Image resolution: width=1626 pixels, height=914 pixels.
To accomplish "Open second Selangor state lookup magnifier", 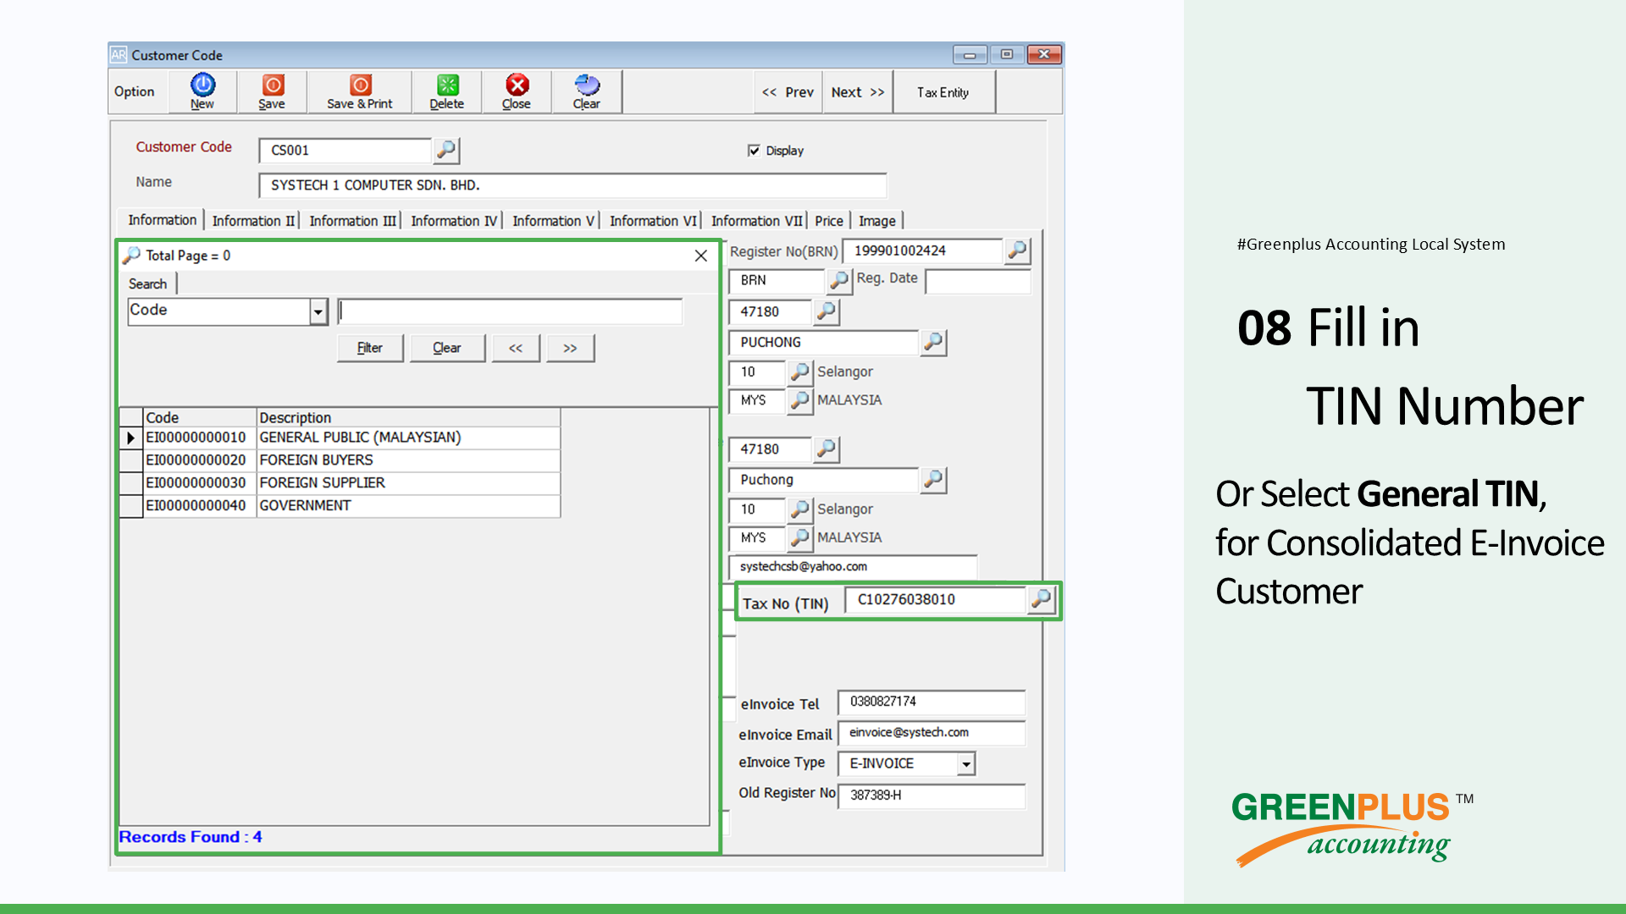I will click(799, 509).
